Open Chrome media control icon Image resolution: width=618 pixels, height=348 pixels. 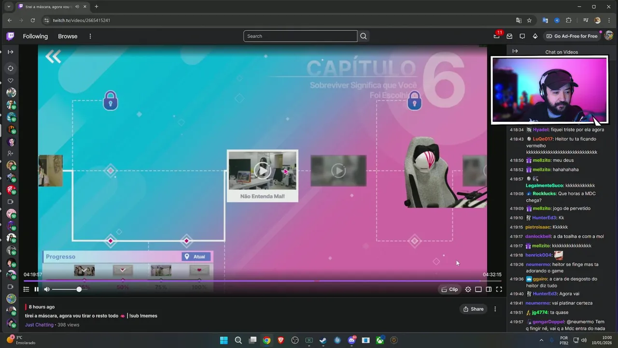(586, 20)
